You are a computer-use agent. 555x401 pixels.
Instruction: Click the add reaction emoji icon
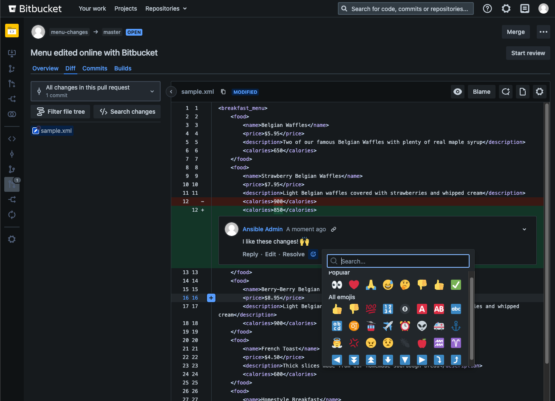point(314,254)
